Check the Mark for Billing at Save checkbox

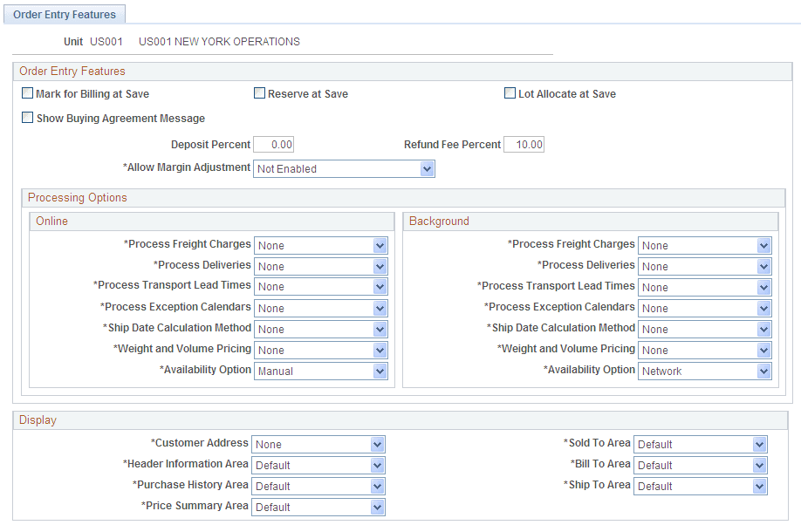(x=27, y=93)
